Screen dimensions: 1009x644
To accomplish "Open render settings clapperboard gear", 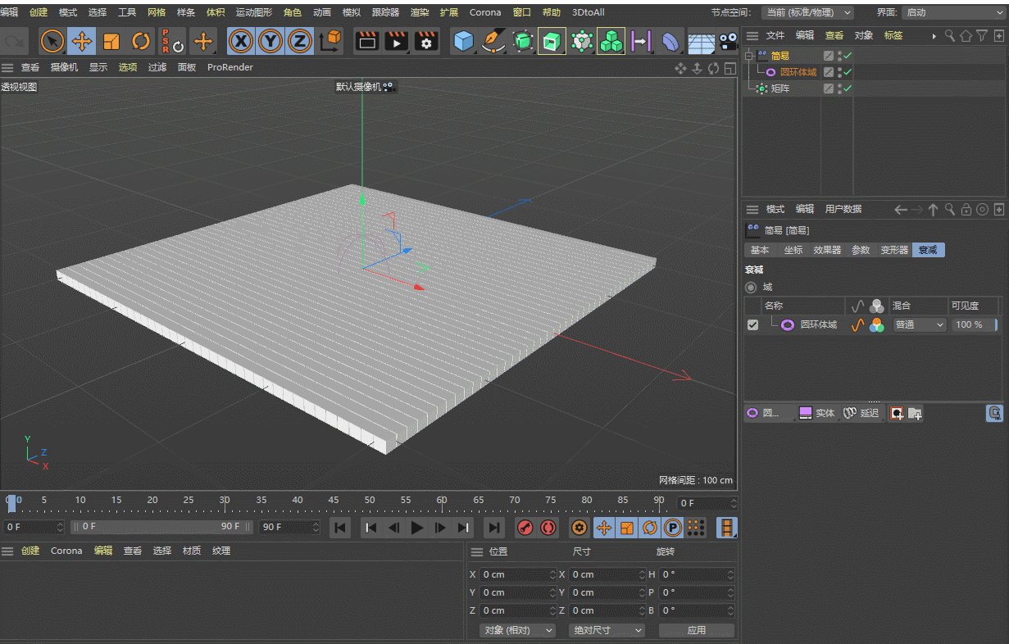I will pyautogui.click(x=426, y=41).
